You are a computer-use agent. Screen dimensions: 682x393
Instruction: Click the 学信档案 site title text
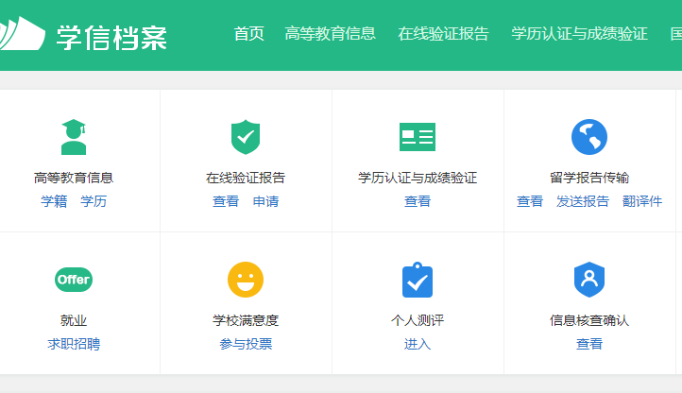[x=111, y=38]
